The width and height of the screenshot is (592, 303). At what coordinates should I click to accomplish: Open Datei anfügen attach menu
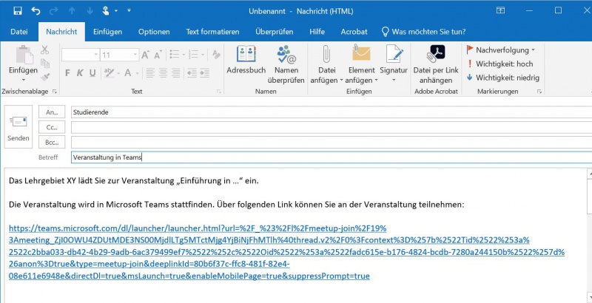(326, 64)
